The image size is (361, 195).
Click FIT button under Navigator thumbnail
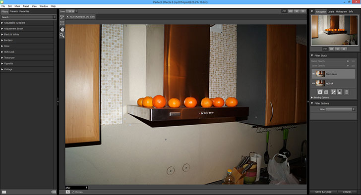325,49
